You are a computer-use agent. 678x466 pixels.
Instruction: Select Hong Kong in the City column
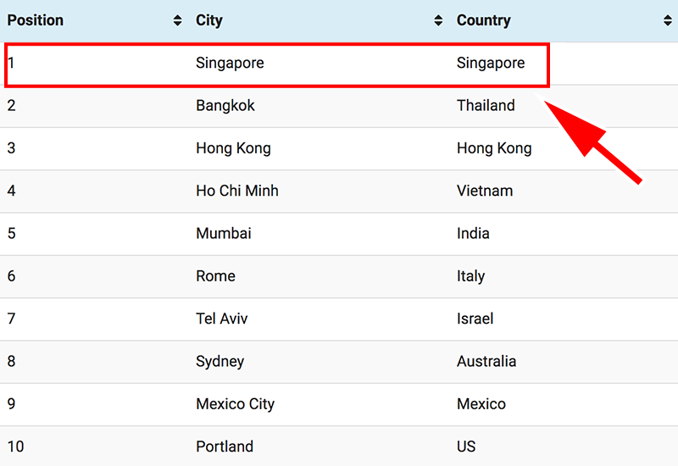click(233, 148)
